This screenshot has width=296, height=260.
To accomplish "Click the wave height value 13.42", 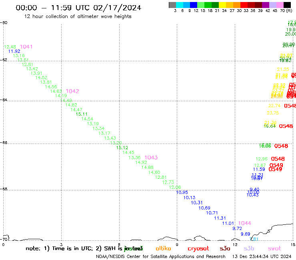I will tap(32, 69).
